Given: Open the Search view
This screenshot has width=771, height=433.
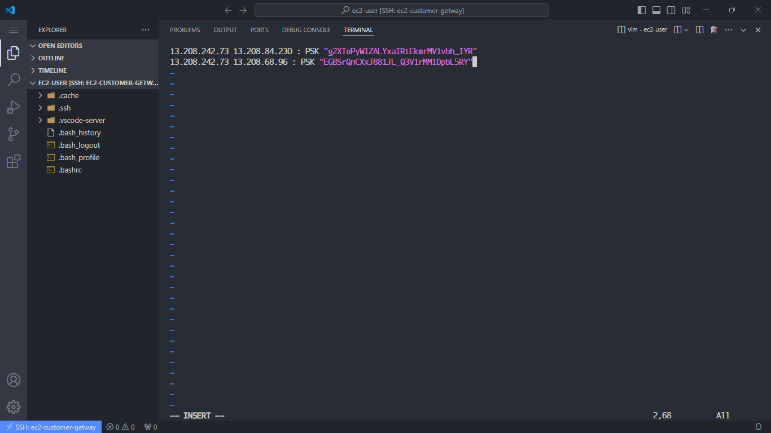Looking at the screenshot, I should 14,80.
